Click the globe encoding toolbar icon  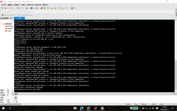[x=31, y=8]
